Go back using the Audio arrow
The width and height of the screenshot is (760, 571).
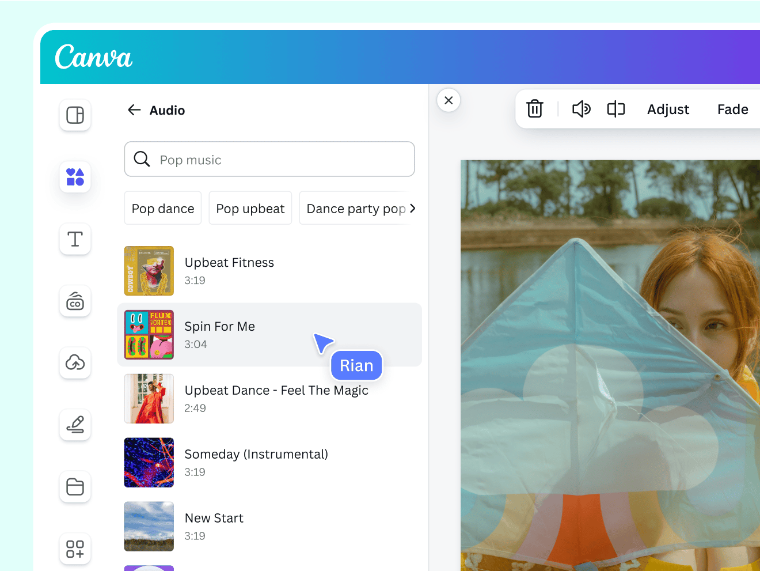134,110
